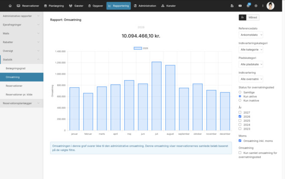Image resolution: width=285 pixels, height=179 pixels.
Task: Open Gæster in top navigation
Action: click(76, 6)
